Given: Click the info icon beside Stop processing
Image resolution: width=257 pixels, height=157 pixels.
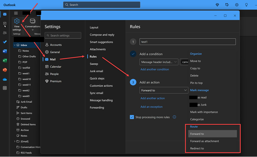Looking at the screenshot, I should point(174,117).
